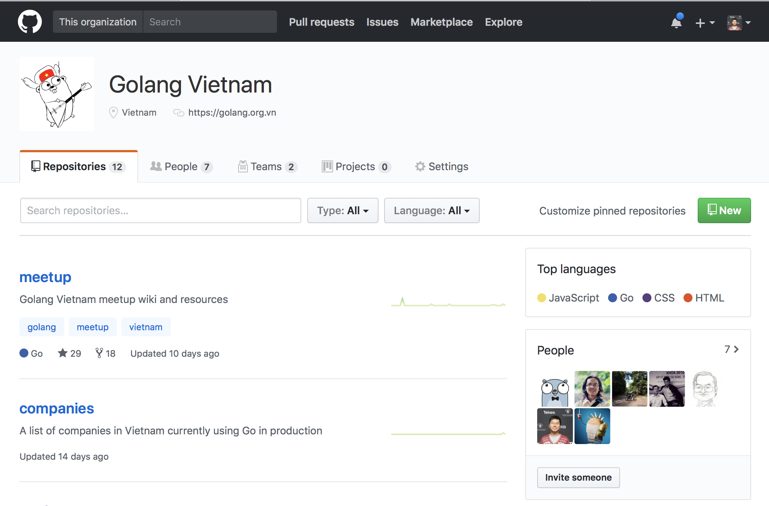Open the People sidebar heading

[555, 350]
